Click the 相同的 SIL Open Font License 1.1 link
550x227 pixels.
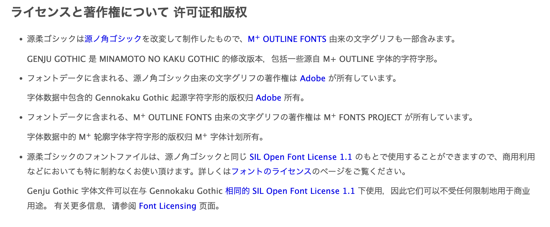pos(290,191)
